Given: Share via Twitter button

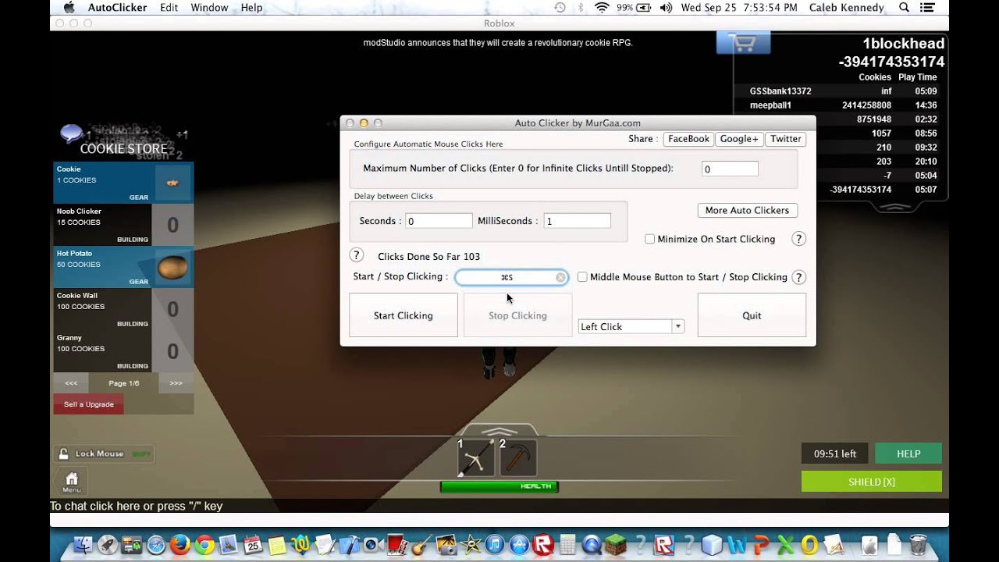Looking at the screenshot, I should (x=785, y=139).
